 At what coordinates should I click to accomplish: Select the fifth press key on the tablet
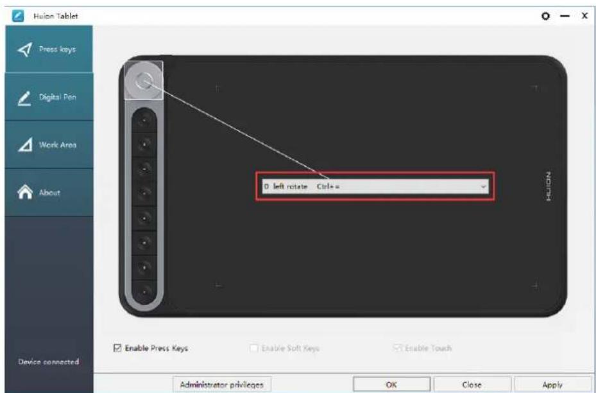pyautogui.click(x=144, y=218)
